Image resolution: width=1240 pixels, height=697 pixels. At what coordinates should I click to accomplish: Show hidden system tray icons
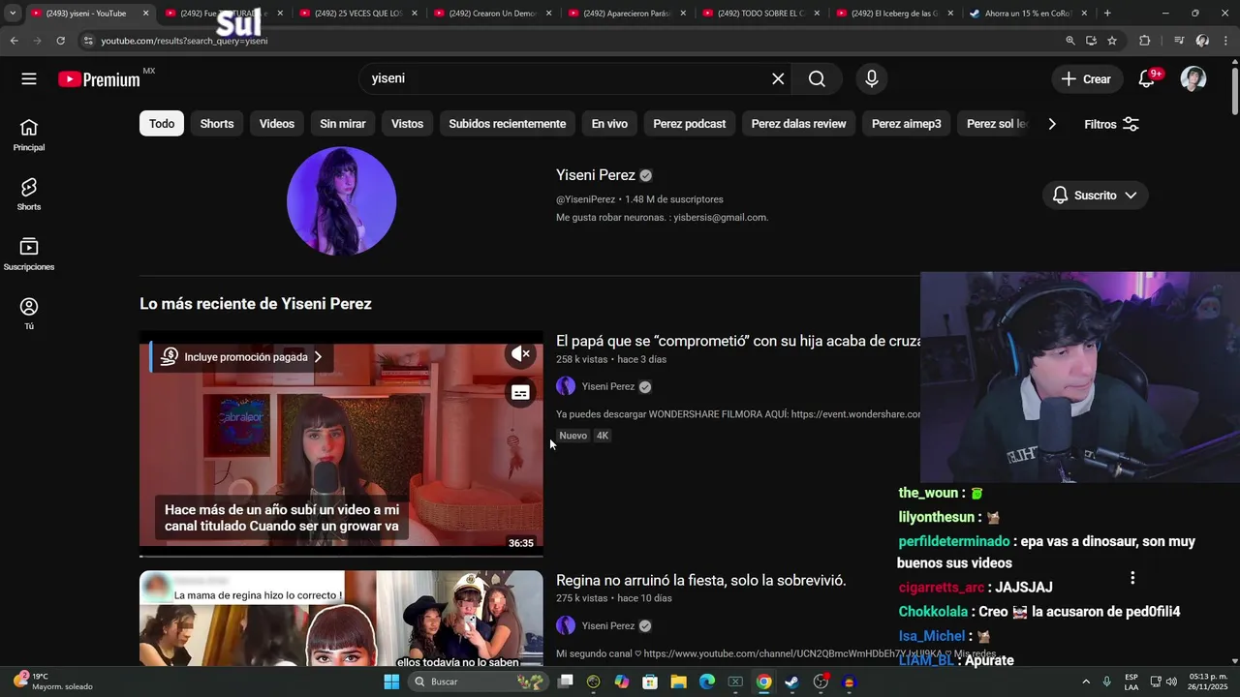1085,682
